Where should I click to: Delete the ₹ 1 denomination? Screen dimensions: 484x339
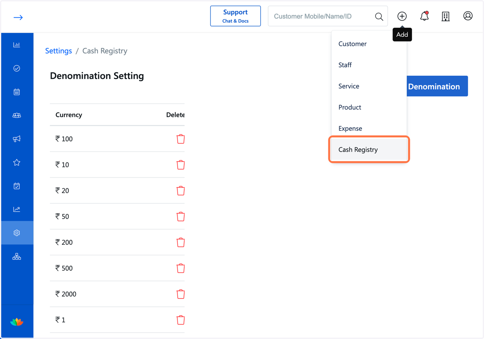pyautogui.click(x=181, y=320)
